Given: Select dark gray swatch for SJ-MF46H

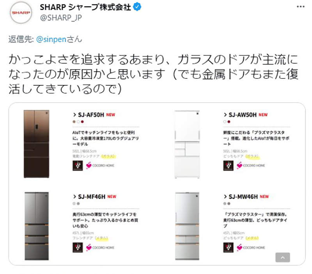Looking at the screenshot, I should [78, 203].
